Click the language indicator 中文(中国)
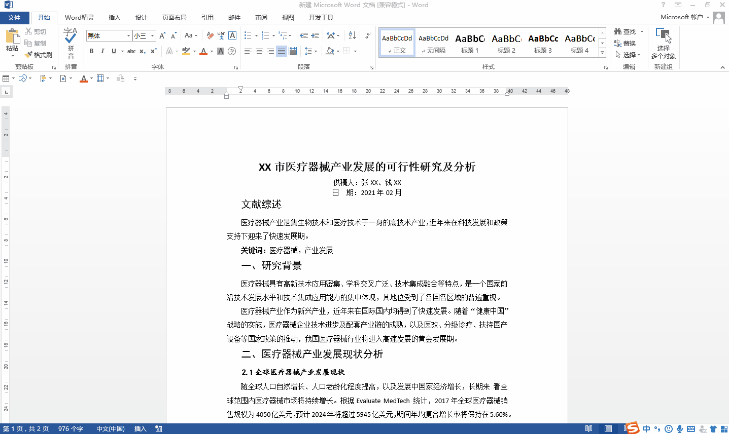This screenshot has width=729, height=434. coord(111,429)
